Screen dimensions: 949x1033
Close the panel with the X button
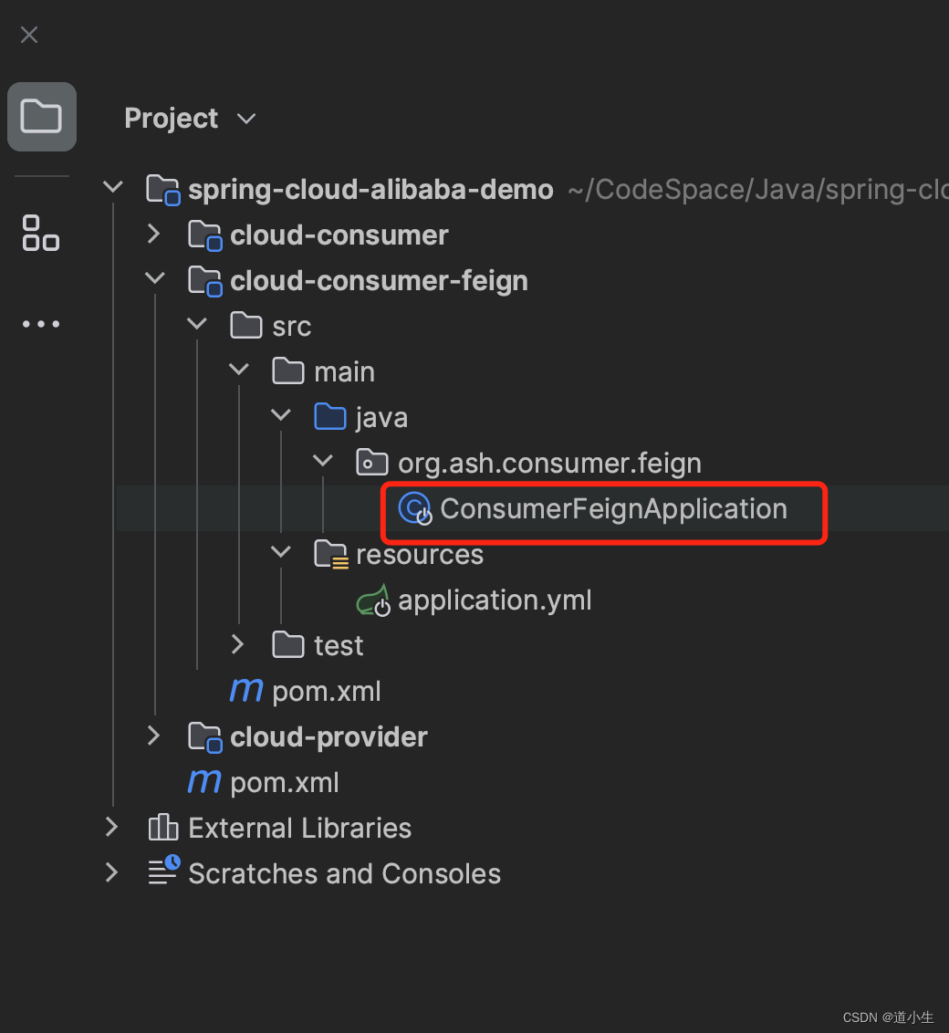tap(29, 35)
